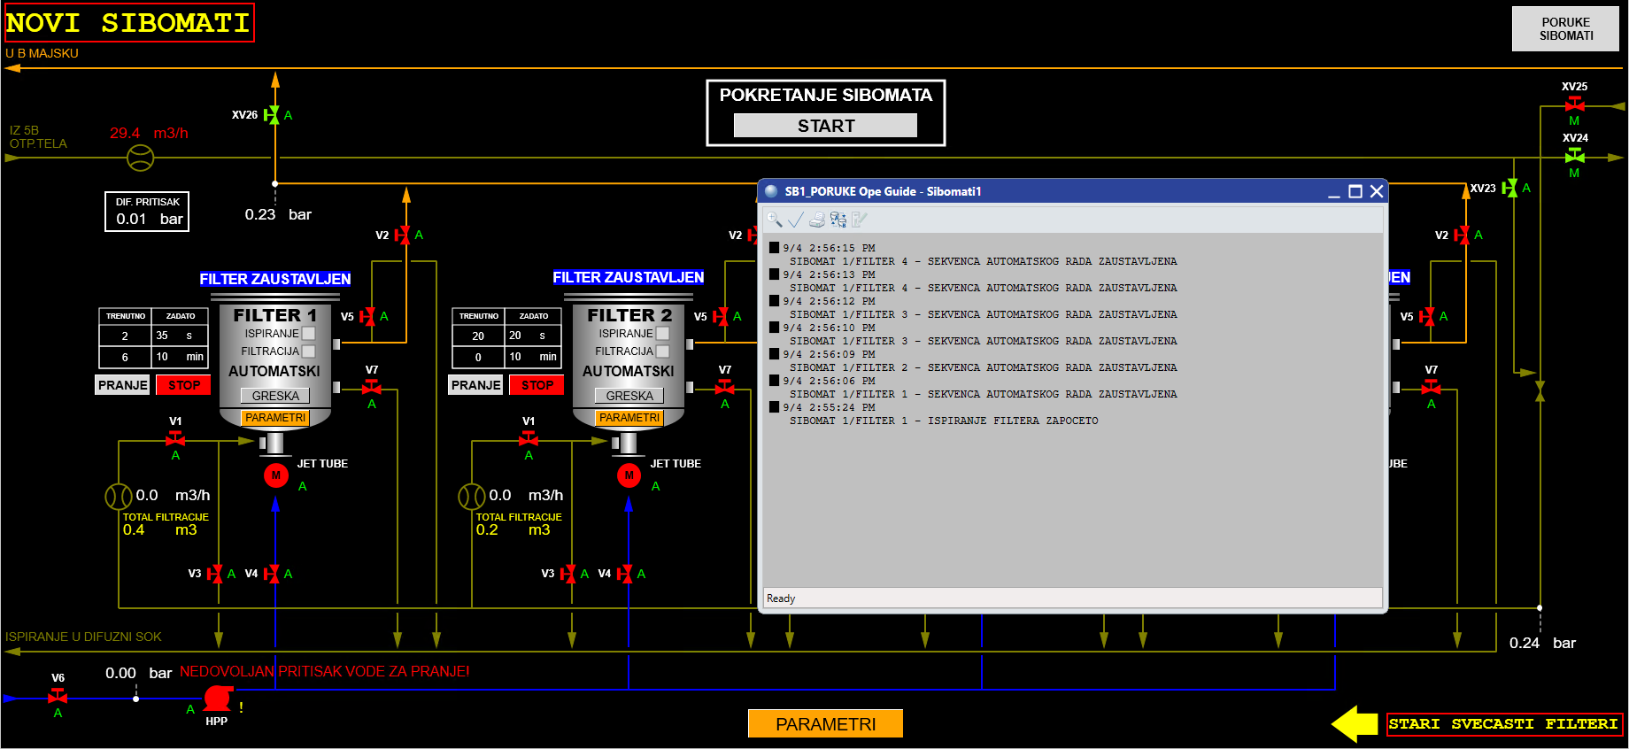Click Filter 1 AUTOMATSKI mode label

(274, 371)
